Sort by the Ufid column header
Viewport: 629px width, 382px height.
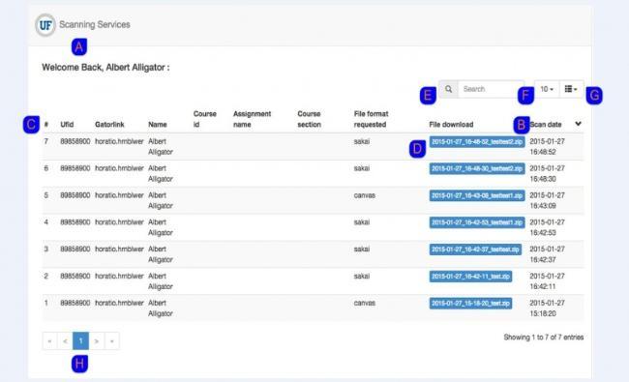click(x=67, y=124)
